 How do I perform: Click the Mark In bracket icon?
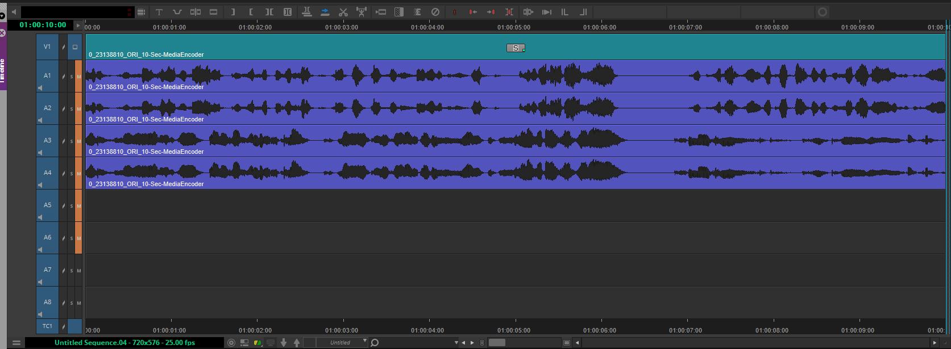[x=251, y=12]
